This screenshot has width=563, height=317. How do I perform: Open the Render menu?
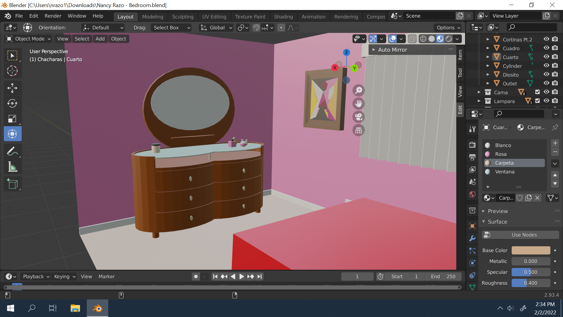(x=53, y=16)
